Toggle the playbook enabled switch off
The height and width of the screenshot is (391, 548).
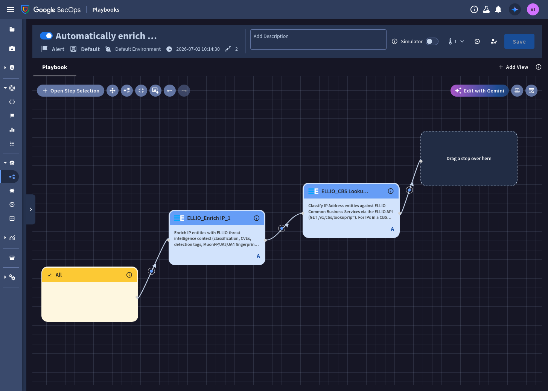click(x=46, y=36)
